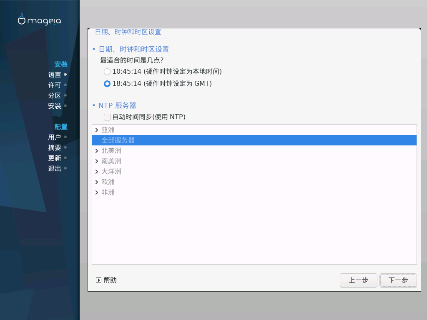Screen dimensions: 427x320
Task: Enable automatic time sync using NTP
Action: pyautogui.click(x=107, y=117)
